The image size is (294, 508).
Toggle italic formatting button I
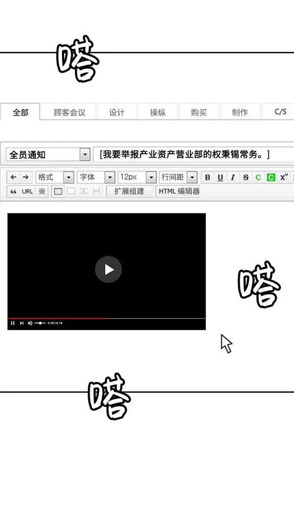point(233,177)
